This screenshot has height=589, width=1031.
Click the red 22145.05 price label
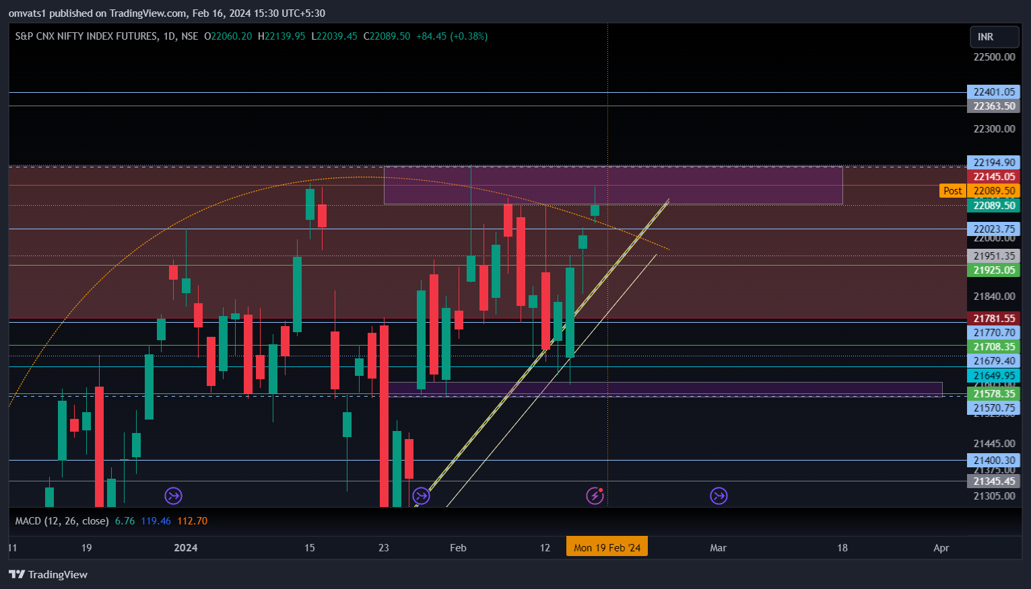point(993,177)
